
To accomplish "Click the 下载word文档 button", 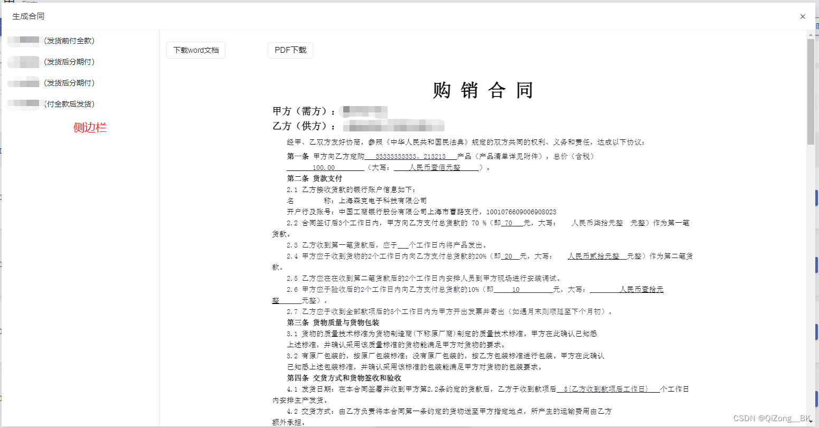I will point(195,50).
